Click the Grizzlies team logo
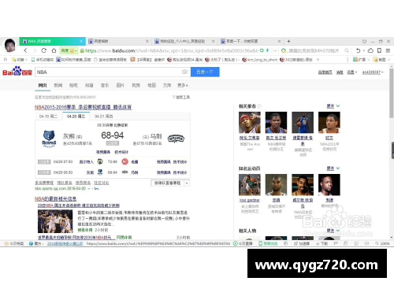394x285 pixels. [x=49, y=139]
